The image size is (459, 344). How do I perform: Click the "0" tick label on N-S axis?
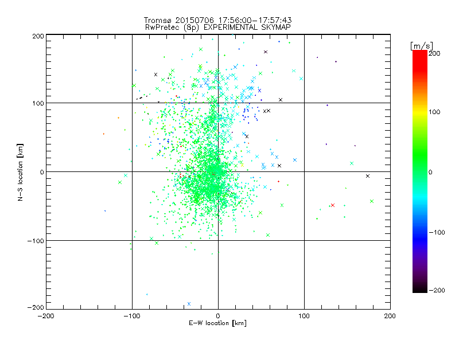point(42,172)
